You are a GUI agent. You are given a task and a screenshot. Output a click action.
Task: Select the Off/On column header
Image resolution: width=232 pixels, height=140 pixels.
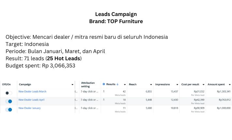click(7, 84)
